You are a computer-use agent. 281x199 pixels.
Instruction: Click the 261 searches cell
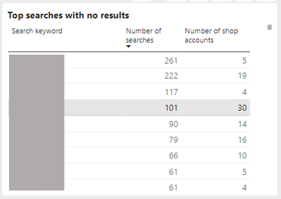click(171, 61)
